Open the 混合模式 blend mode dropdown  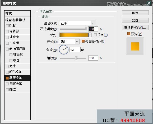(x=77, y=23)
